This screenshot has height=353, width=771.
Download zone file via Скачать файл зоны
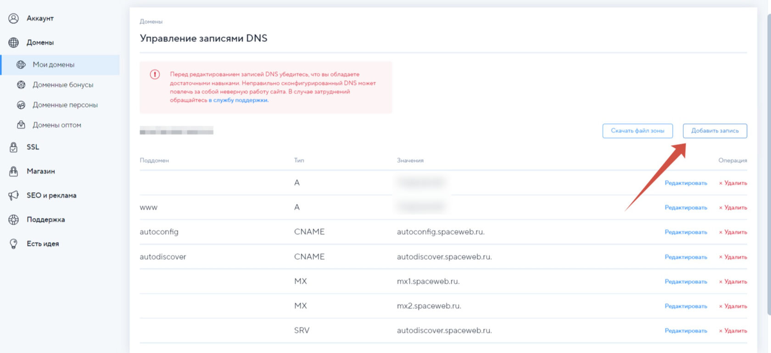tap(637, 131)
